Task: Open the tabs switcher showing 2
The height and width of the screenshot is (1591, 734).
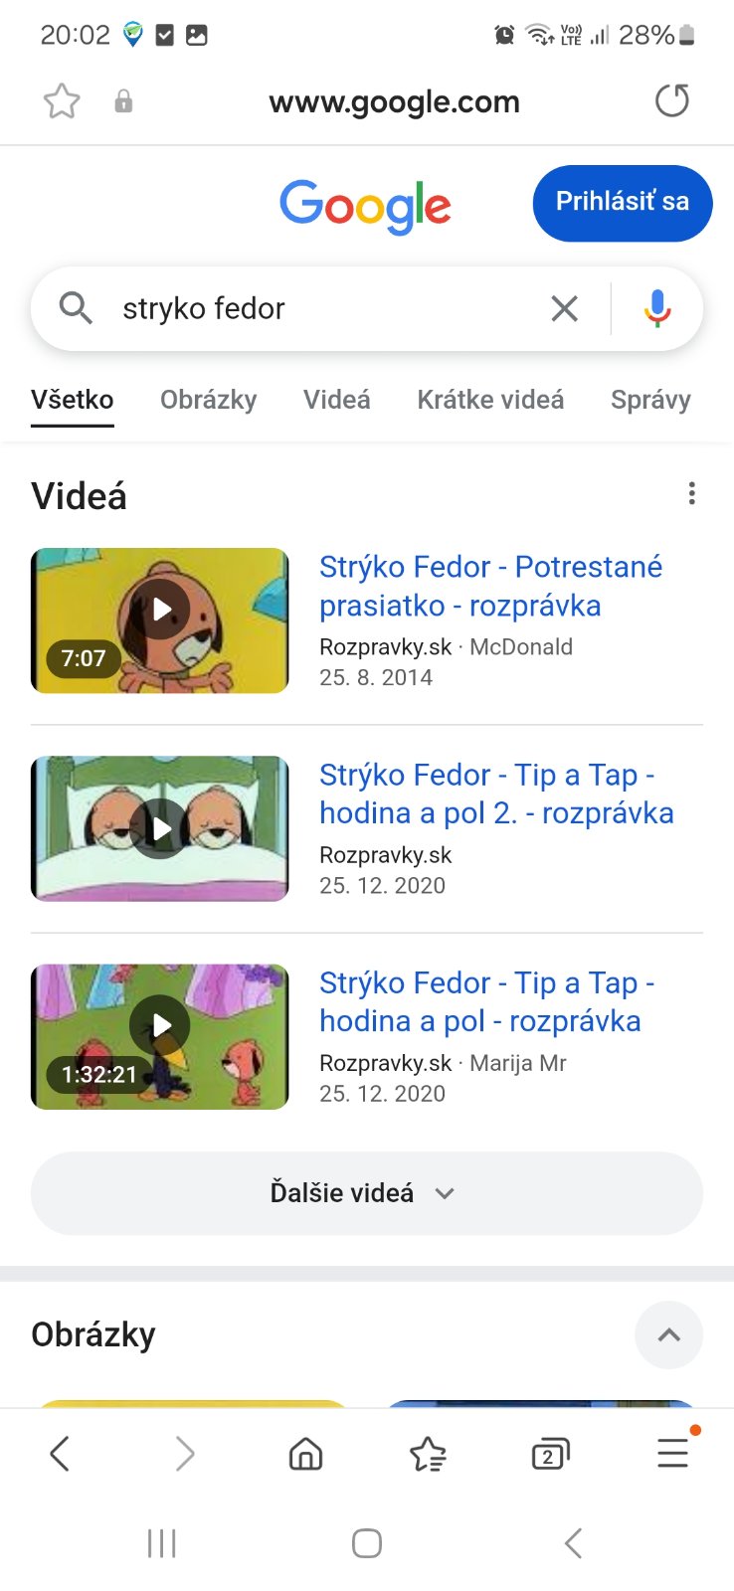Action: 550,1454
